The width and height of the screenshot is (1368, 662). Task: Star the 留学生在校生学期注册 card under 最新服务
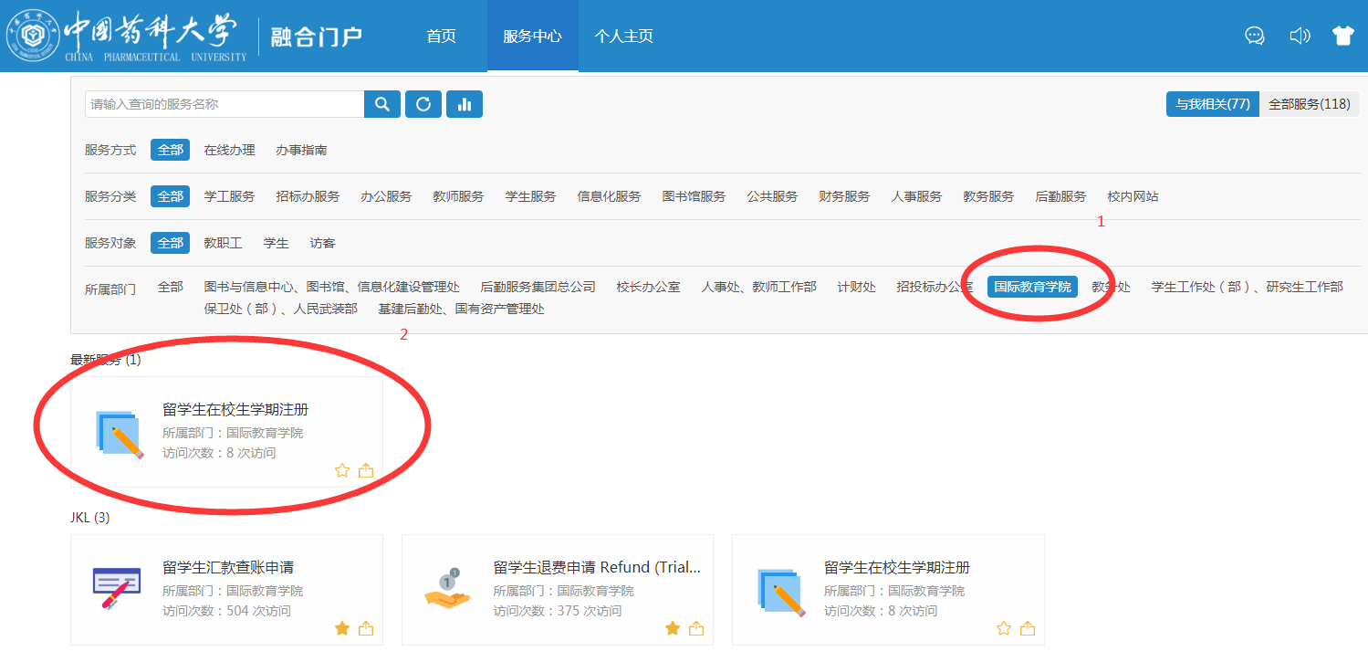[x=342, y=470]
